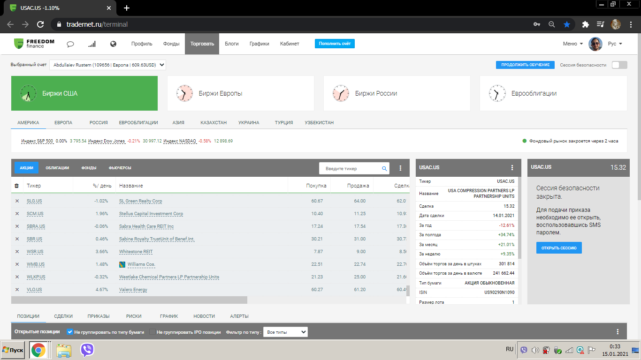Image resolution: width=641 pixels, height=360 pixels.
Task: Click the signal bars rating icon
Action: coord(92,44)
